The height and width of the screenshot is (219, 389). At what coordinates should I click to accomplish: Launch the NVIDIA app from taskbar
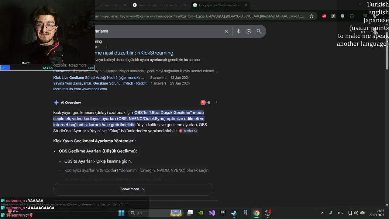(x=201, y=213)
